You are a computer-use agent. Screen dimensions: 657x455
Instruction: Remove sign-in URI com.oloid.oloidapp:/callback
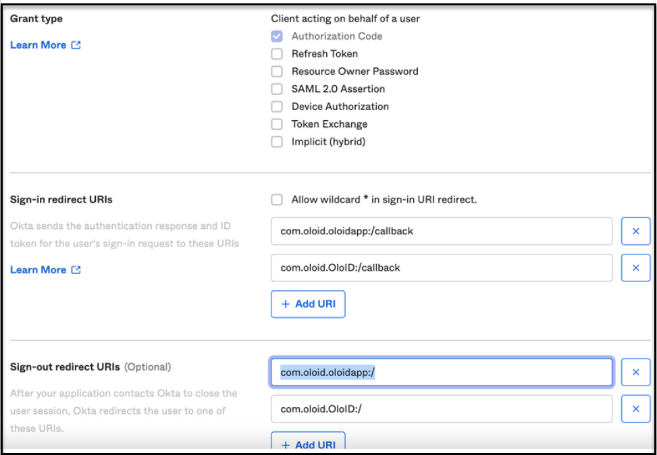[x=635, y=232]
